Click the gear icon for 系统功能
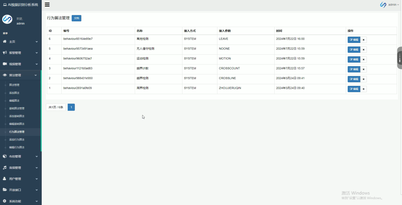This screenshot has width=402, height=205. pyautogui.click(x=5, y=201)
